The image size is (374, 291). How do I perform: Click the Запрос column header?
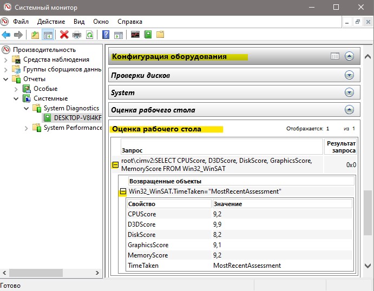pyautogui.click(x=222, y=147)
